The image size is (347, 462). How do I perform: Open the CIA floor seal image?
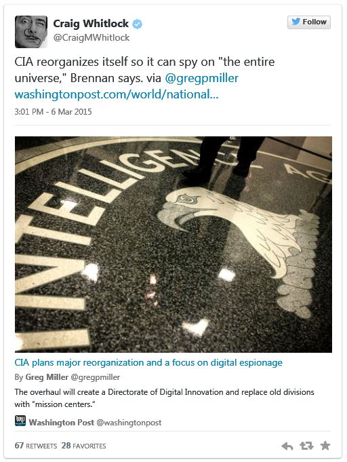point(173,244)
